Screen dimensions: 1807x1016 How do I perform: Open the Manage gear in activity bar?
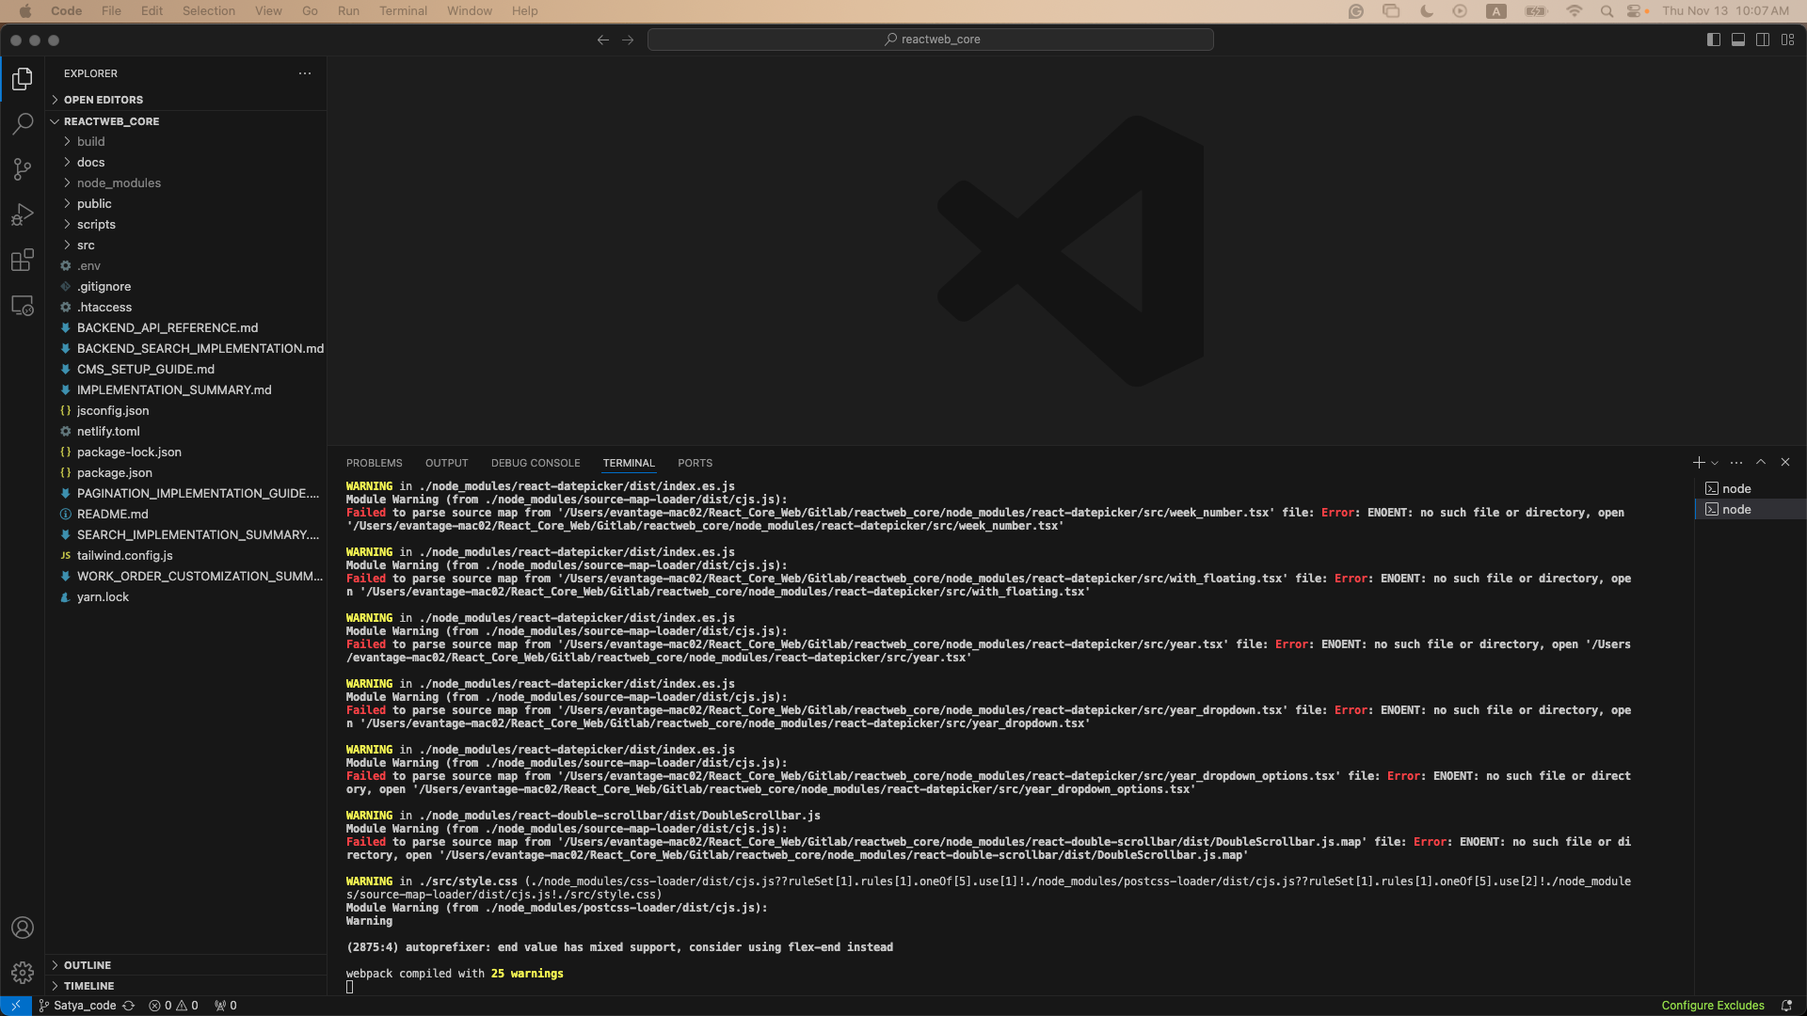click(23, 973)
